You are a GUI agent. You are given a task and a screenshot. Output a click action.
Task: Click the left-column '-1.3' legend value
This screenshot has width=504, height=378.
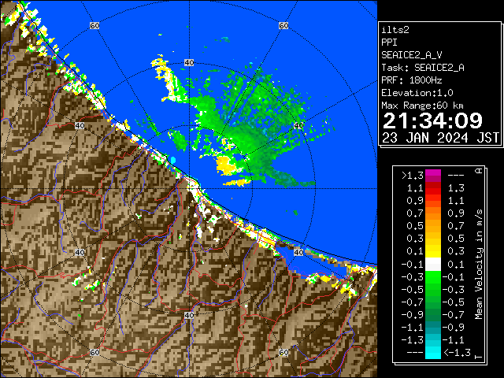pos(413,340)
